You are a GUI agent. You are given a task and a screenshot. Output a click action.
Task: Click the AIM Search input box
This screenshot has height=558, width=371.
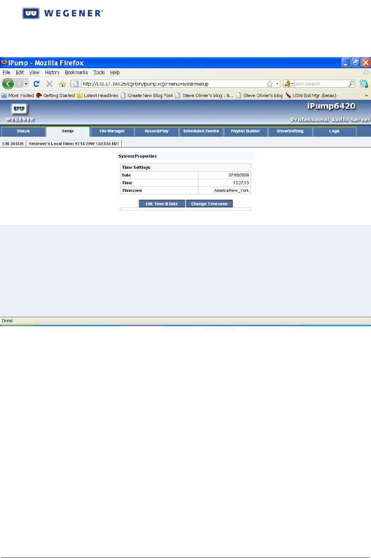(x=321, y=84)
